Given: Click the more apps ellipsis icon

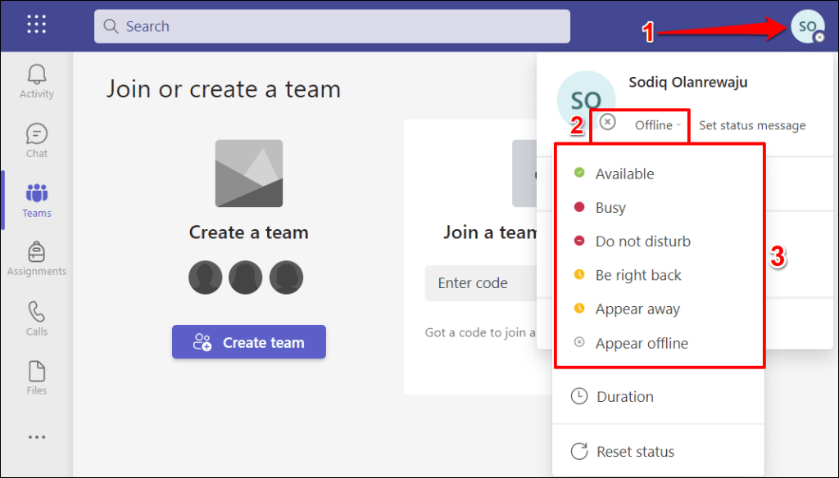Looking at the screenshot, I should pyautogui.click(x=37, y=437).
